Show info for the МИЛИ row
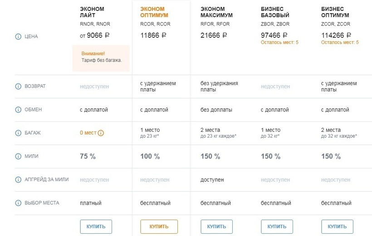 coord(19,156)
